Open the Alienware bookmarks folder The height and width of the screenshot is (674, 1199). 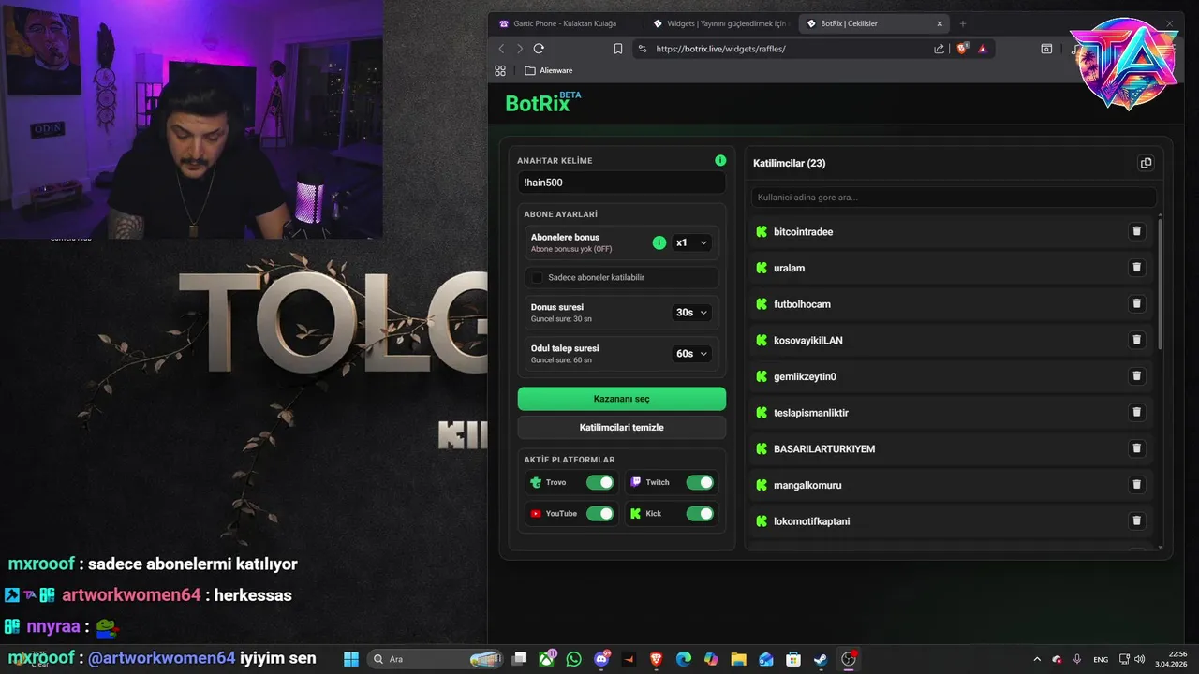[549, 70]
